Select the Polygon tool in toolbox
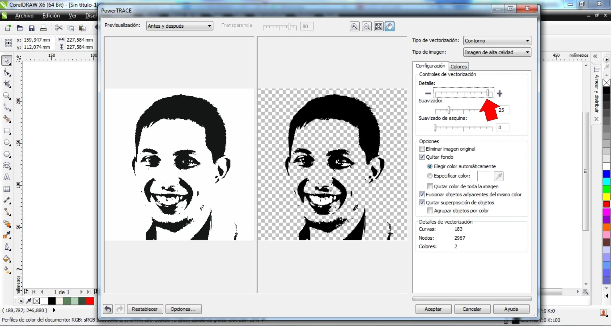This screenshot has width=611, height=326. (x=7, y=154)
